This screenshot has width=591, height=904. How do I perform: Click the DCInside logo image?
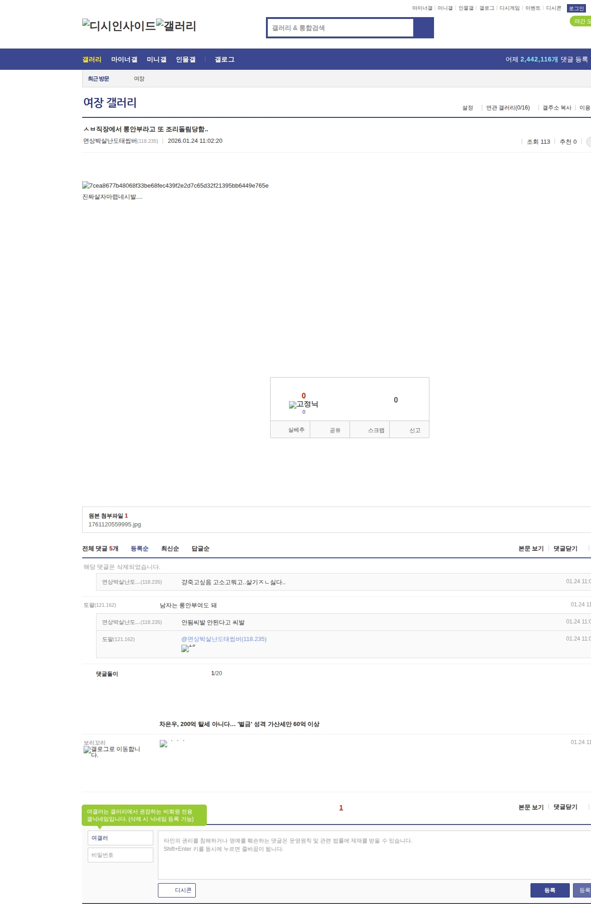pos(119,26)
